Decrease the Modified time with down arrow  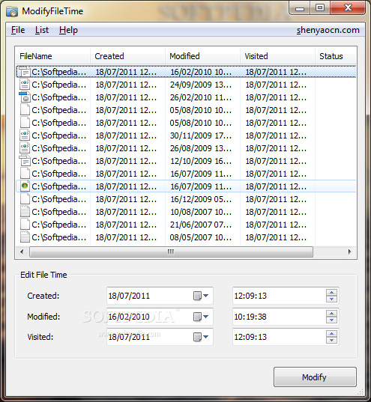(332, 320)
